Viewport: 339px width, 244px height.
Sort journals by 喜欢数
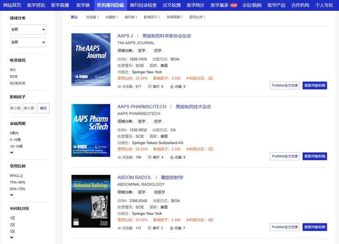(131, 17)
